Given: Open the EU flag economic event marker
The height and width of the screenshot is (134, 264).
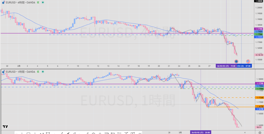Looking at the screenshot, I should (x=236, y=61).
